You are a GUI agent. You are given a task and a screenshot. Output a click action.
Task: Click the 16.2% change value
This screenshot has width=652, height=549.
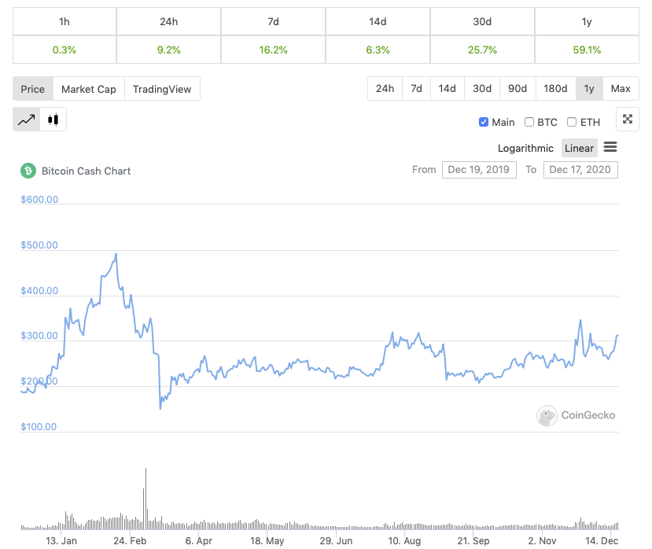(273, 50)
